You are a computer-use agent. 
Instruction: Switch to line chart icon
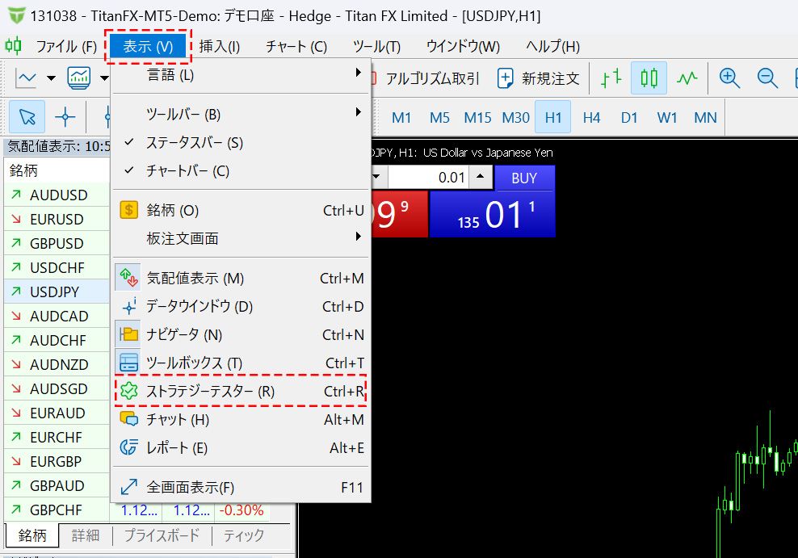pos(687,78)
